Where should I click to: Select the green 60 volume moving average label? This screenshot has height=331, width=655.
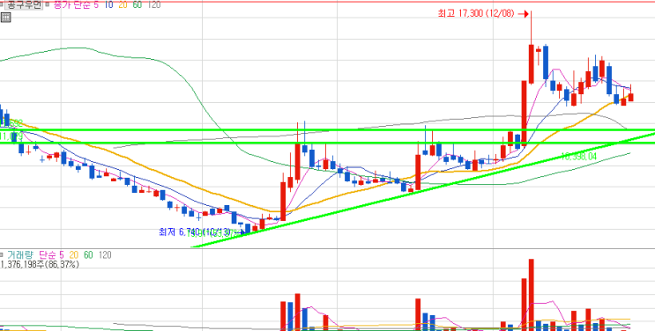coord(88,254)
